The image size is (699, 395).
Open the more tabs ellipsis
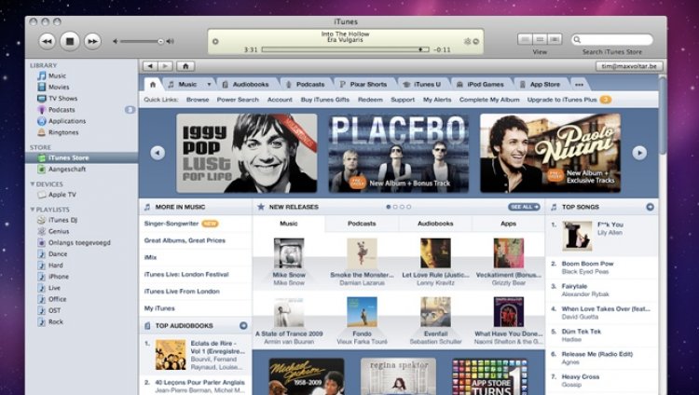[579, 84]
